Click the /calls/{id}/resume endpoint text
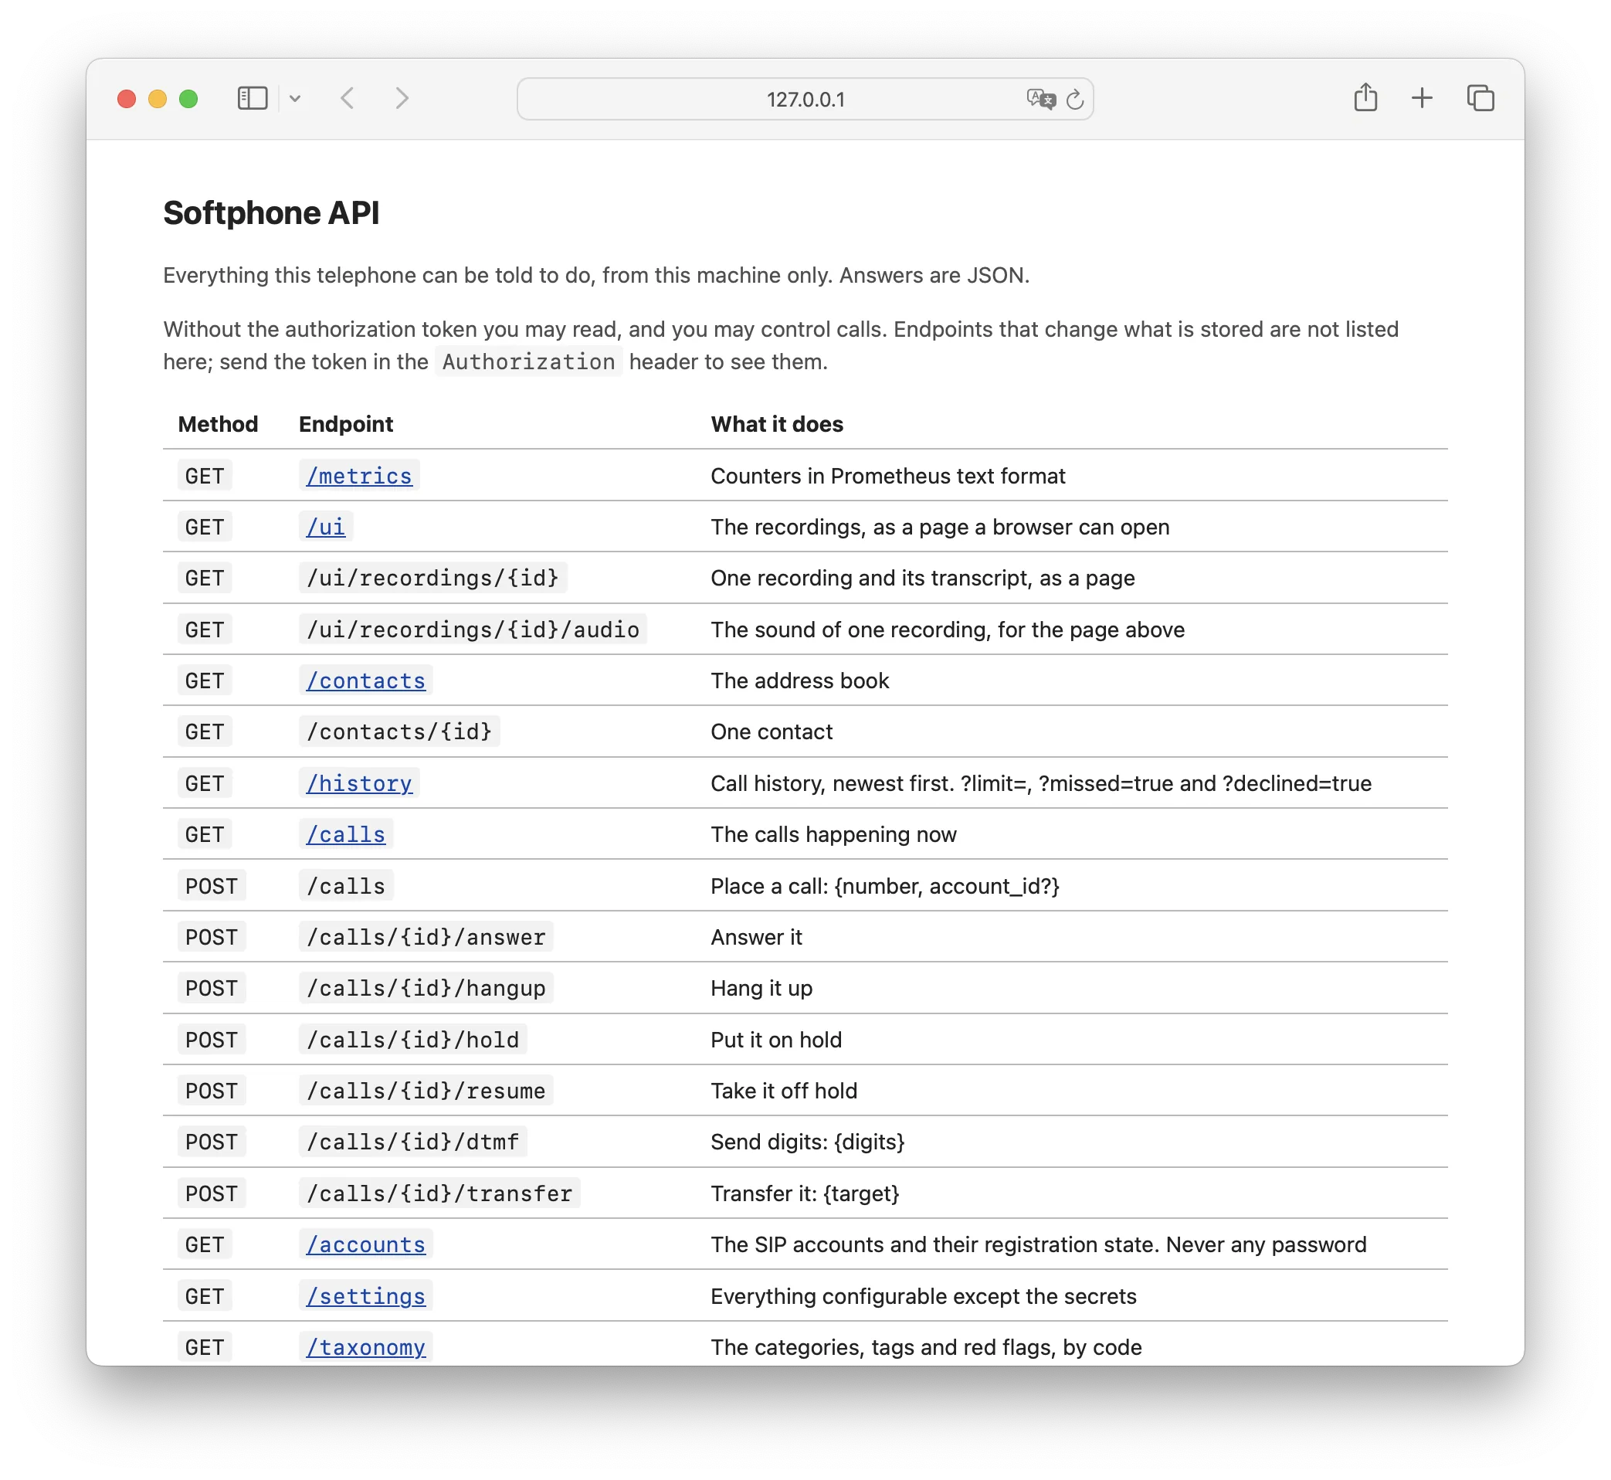This screenshot has width=1611, height=1480. click(x=426, y=1091)
